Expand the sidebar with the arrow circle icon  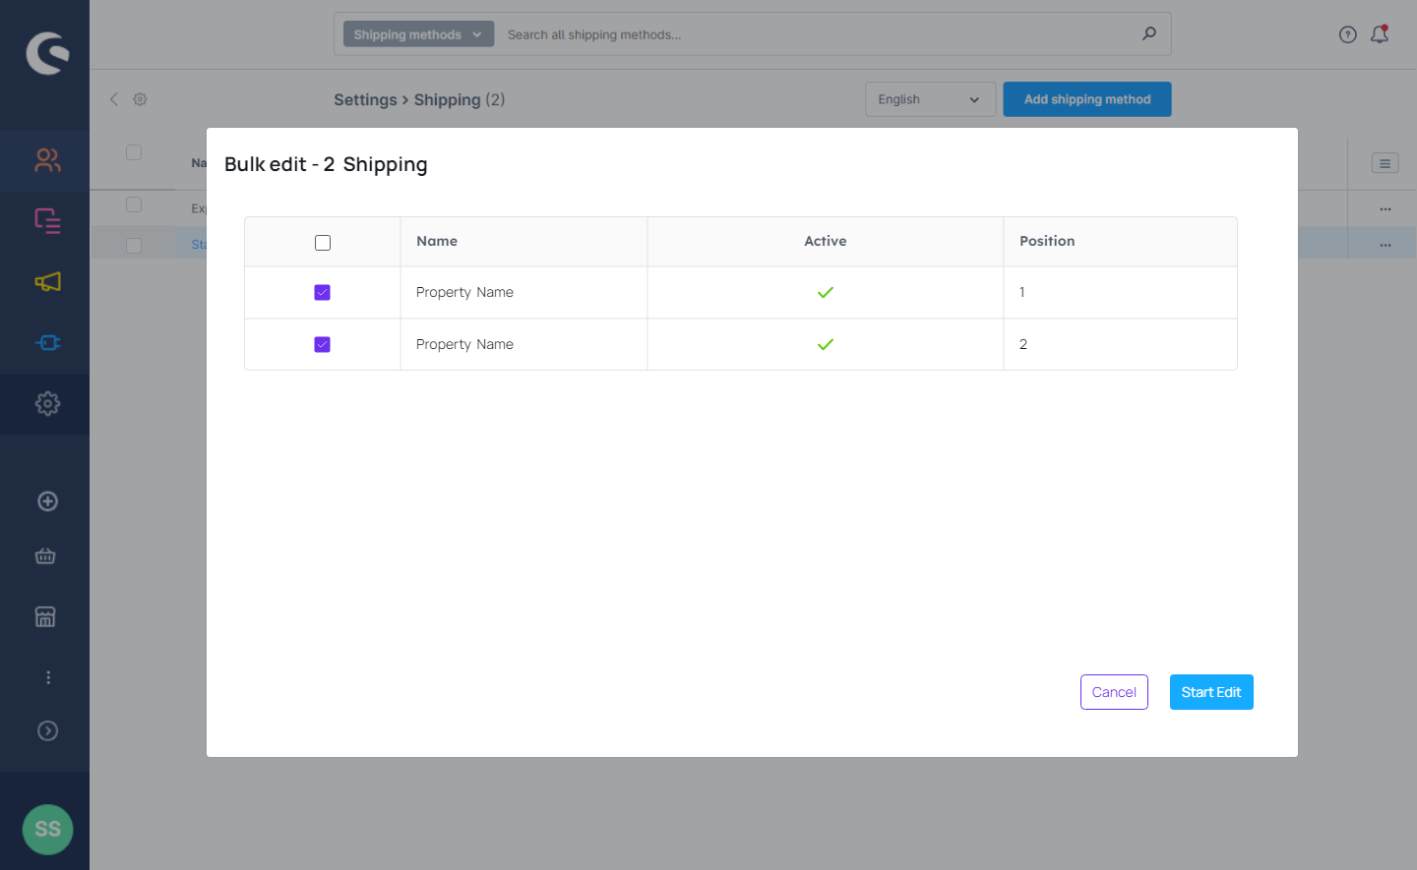tap(47, 730)
